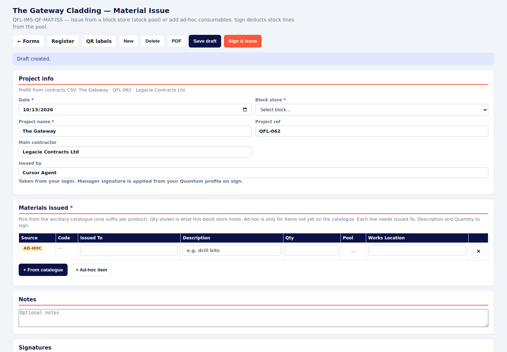Click the Optional notes textarea
This screenshot has width=507, height=352.
tap(254, 318)
